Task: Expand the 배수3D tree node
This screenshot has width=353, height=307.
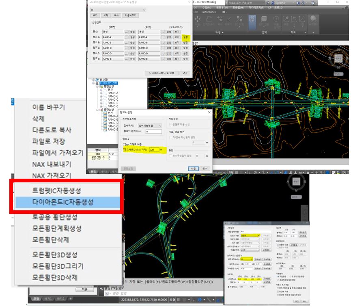Action: pos(93,80)
